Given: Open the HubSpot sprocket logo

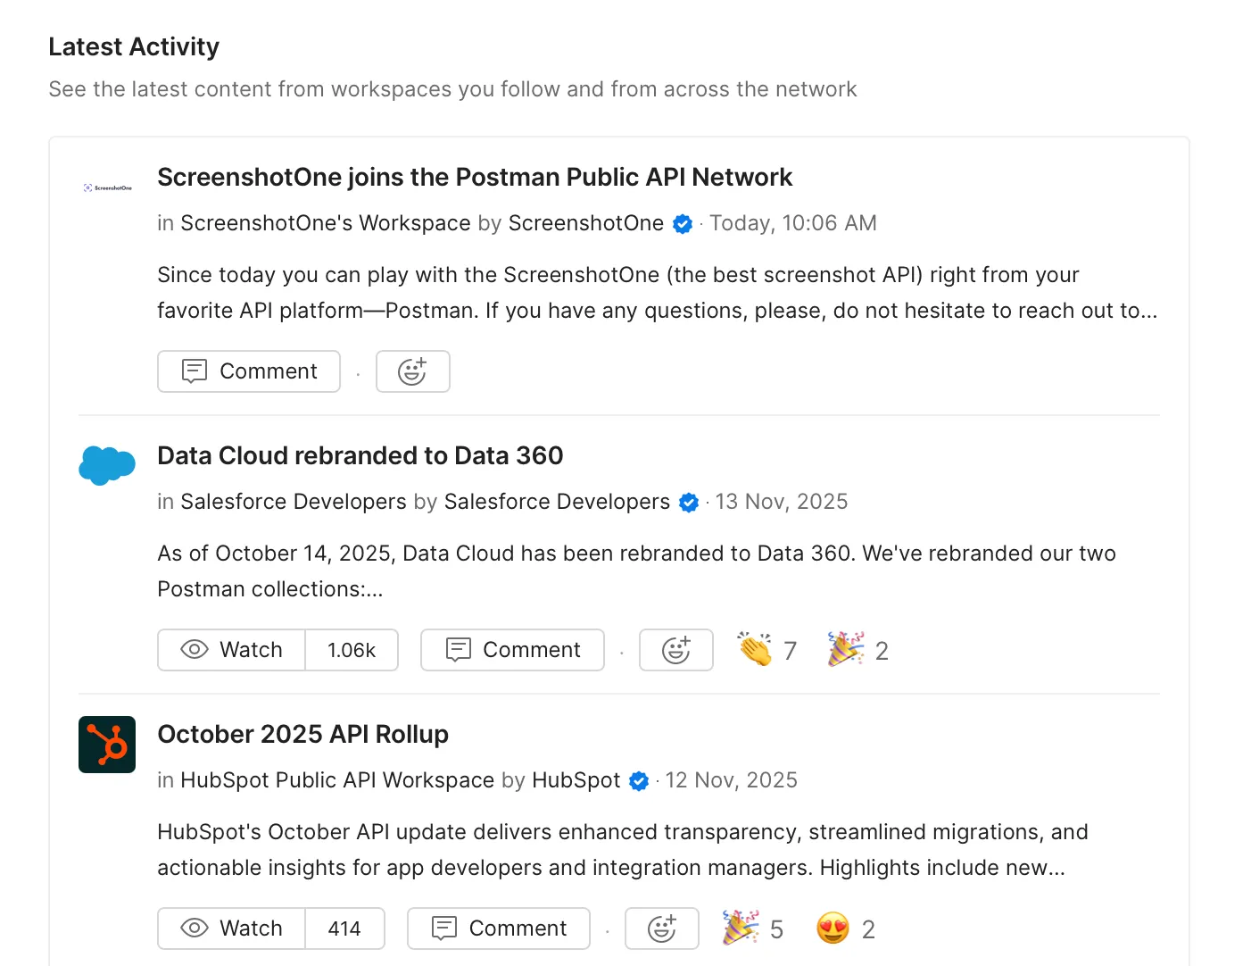Looking at the screenshot, I should (x=106, y=744).
